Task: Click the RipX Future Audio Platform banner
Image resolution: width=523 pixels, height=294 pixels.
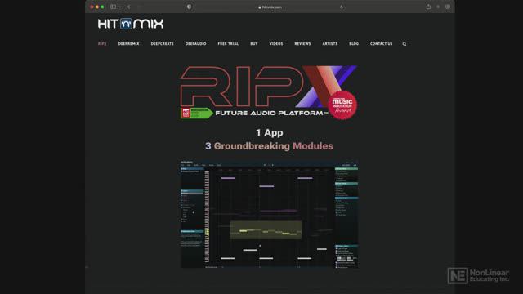Action: (x=269, y=92)
